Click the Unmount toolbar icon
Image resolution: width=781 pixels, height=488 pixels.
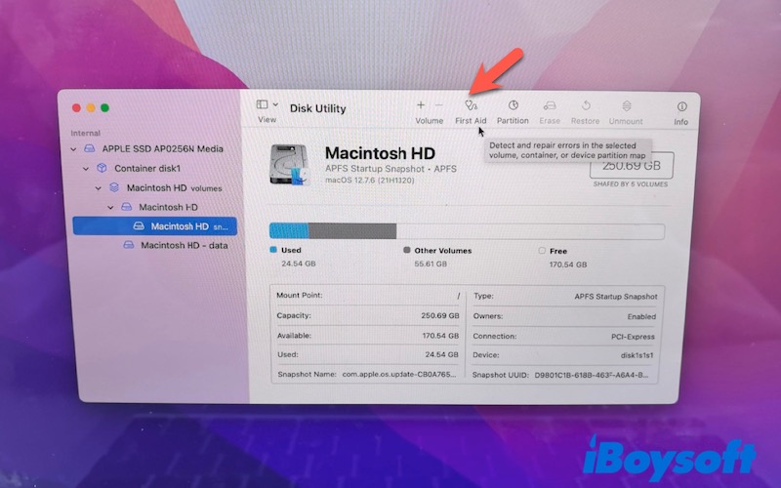pyautogui.click(x=627, y=106)
